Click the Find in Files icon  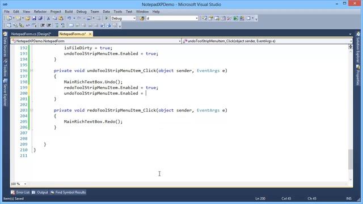[x=142, y=18]
